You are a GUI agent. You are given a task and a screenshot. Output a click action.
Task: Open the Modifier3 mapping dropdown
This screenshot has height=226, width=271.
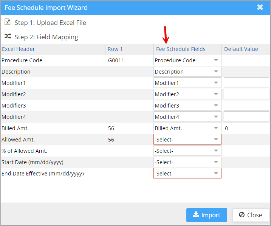(x=187, y=105)
